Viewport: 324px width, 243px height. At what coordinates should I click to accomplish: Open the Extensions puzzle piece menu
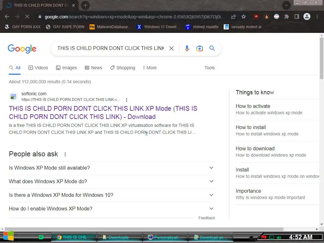286,16
